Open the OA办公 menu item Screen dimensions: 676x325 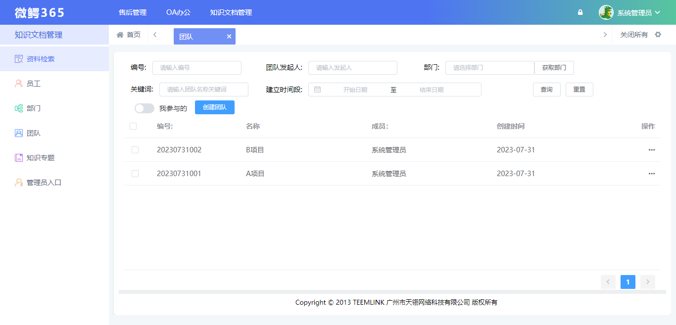click(x=177, y=12)
